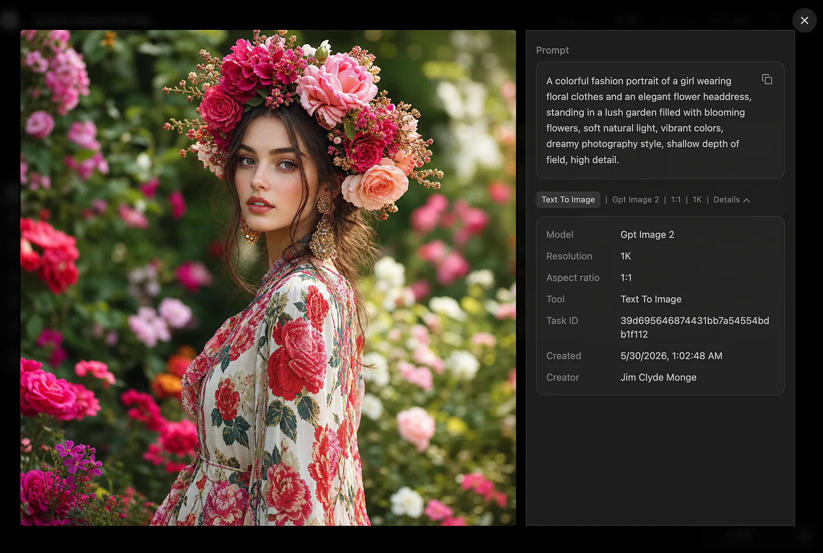Click the Task ID field label
The width and height of the screenshot is (823, 553).
(562, 321)
